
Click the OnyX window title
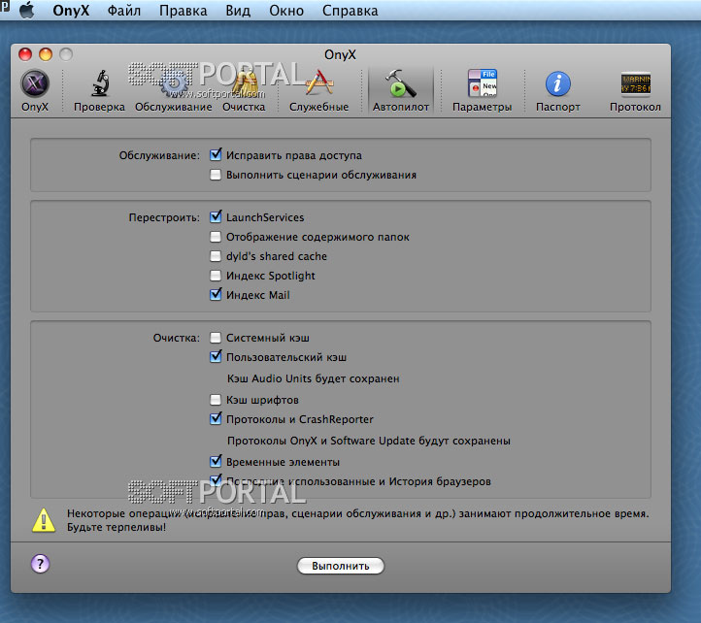[x=340, y=55]
